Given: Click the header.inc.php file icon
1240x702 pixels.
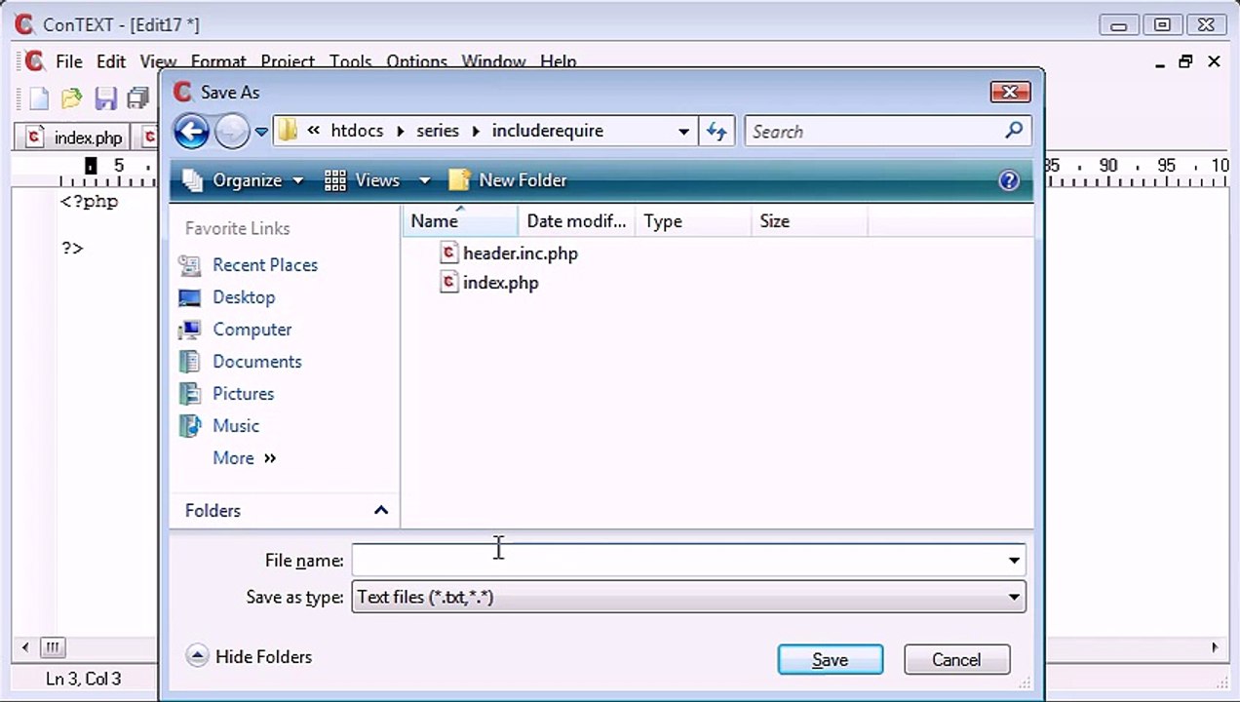Looking at the screenshot, I should point(448,253).
